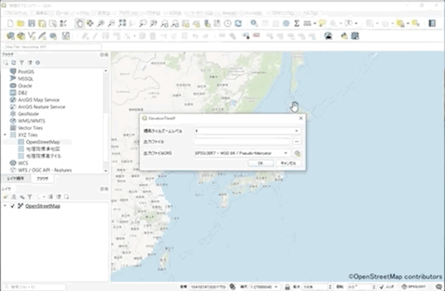Close the elevation tile dialog with X
The image size is (445, 291).
pos(301,118)
